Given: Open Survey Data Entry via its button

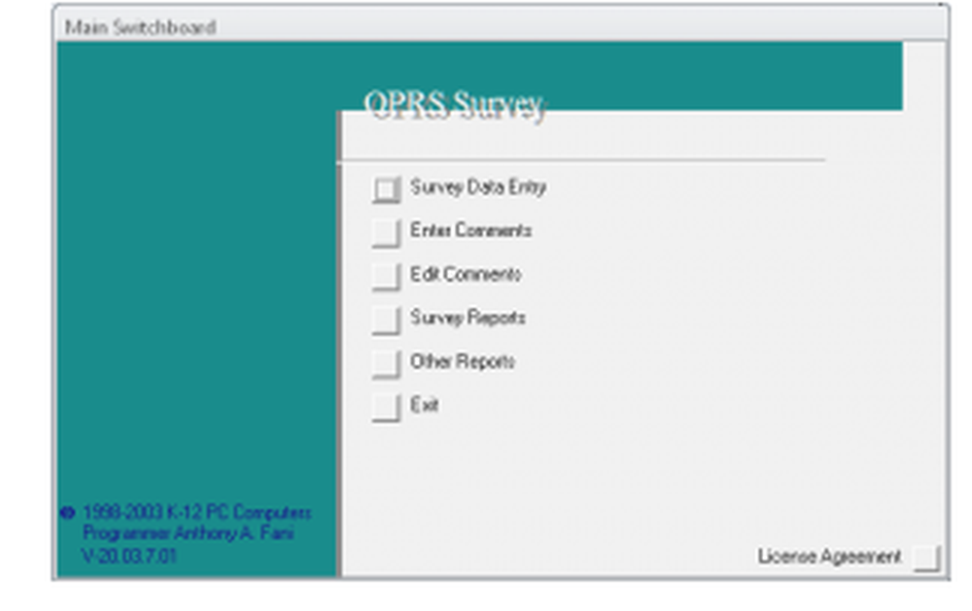Looking at the screenshot, I should pyautogui.click(x=386, y=189).
